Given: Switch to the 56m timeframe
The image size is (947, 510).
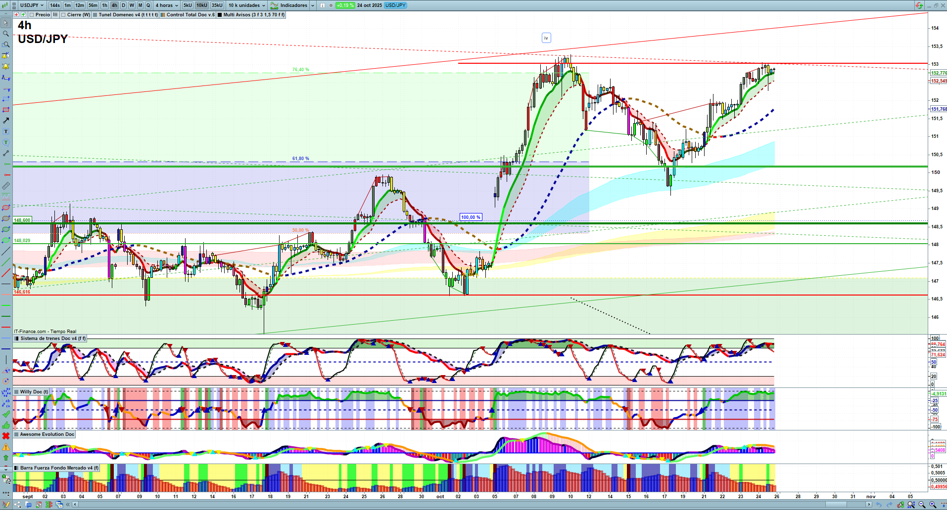Looking at the screenshot, I should [93, 5].
